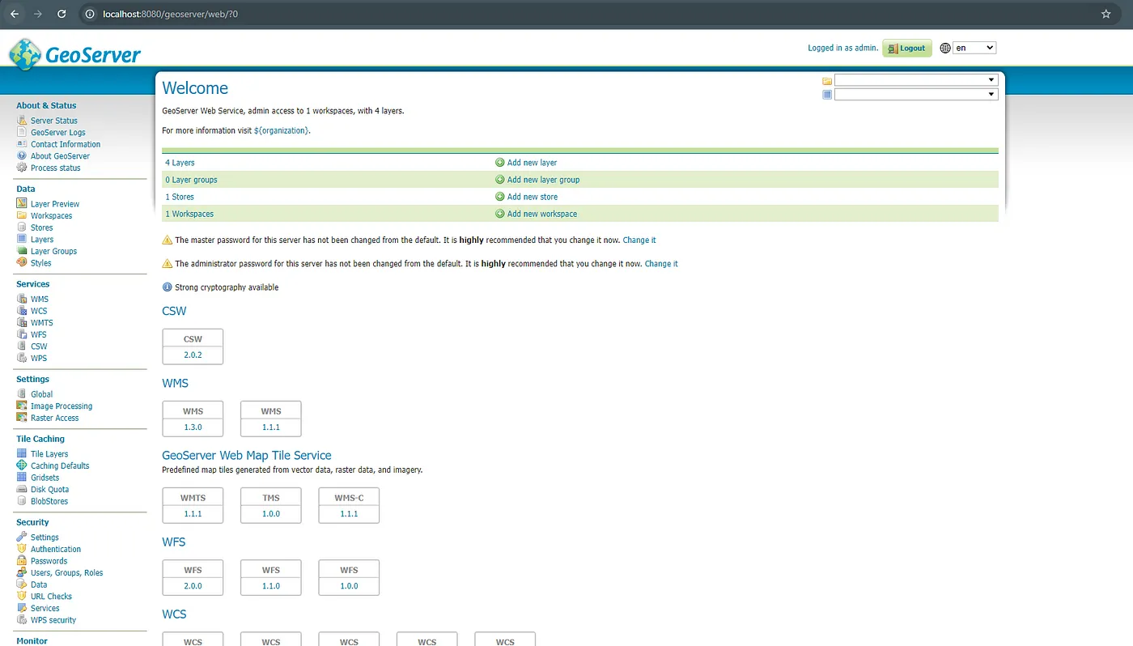Image resolution: width=1133 pixels, height=646 pixels.
Task: Click Add new workspace link
Action: click(x=541, y=214)
